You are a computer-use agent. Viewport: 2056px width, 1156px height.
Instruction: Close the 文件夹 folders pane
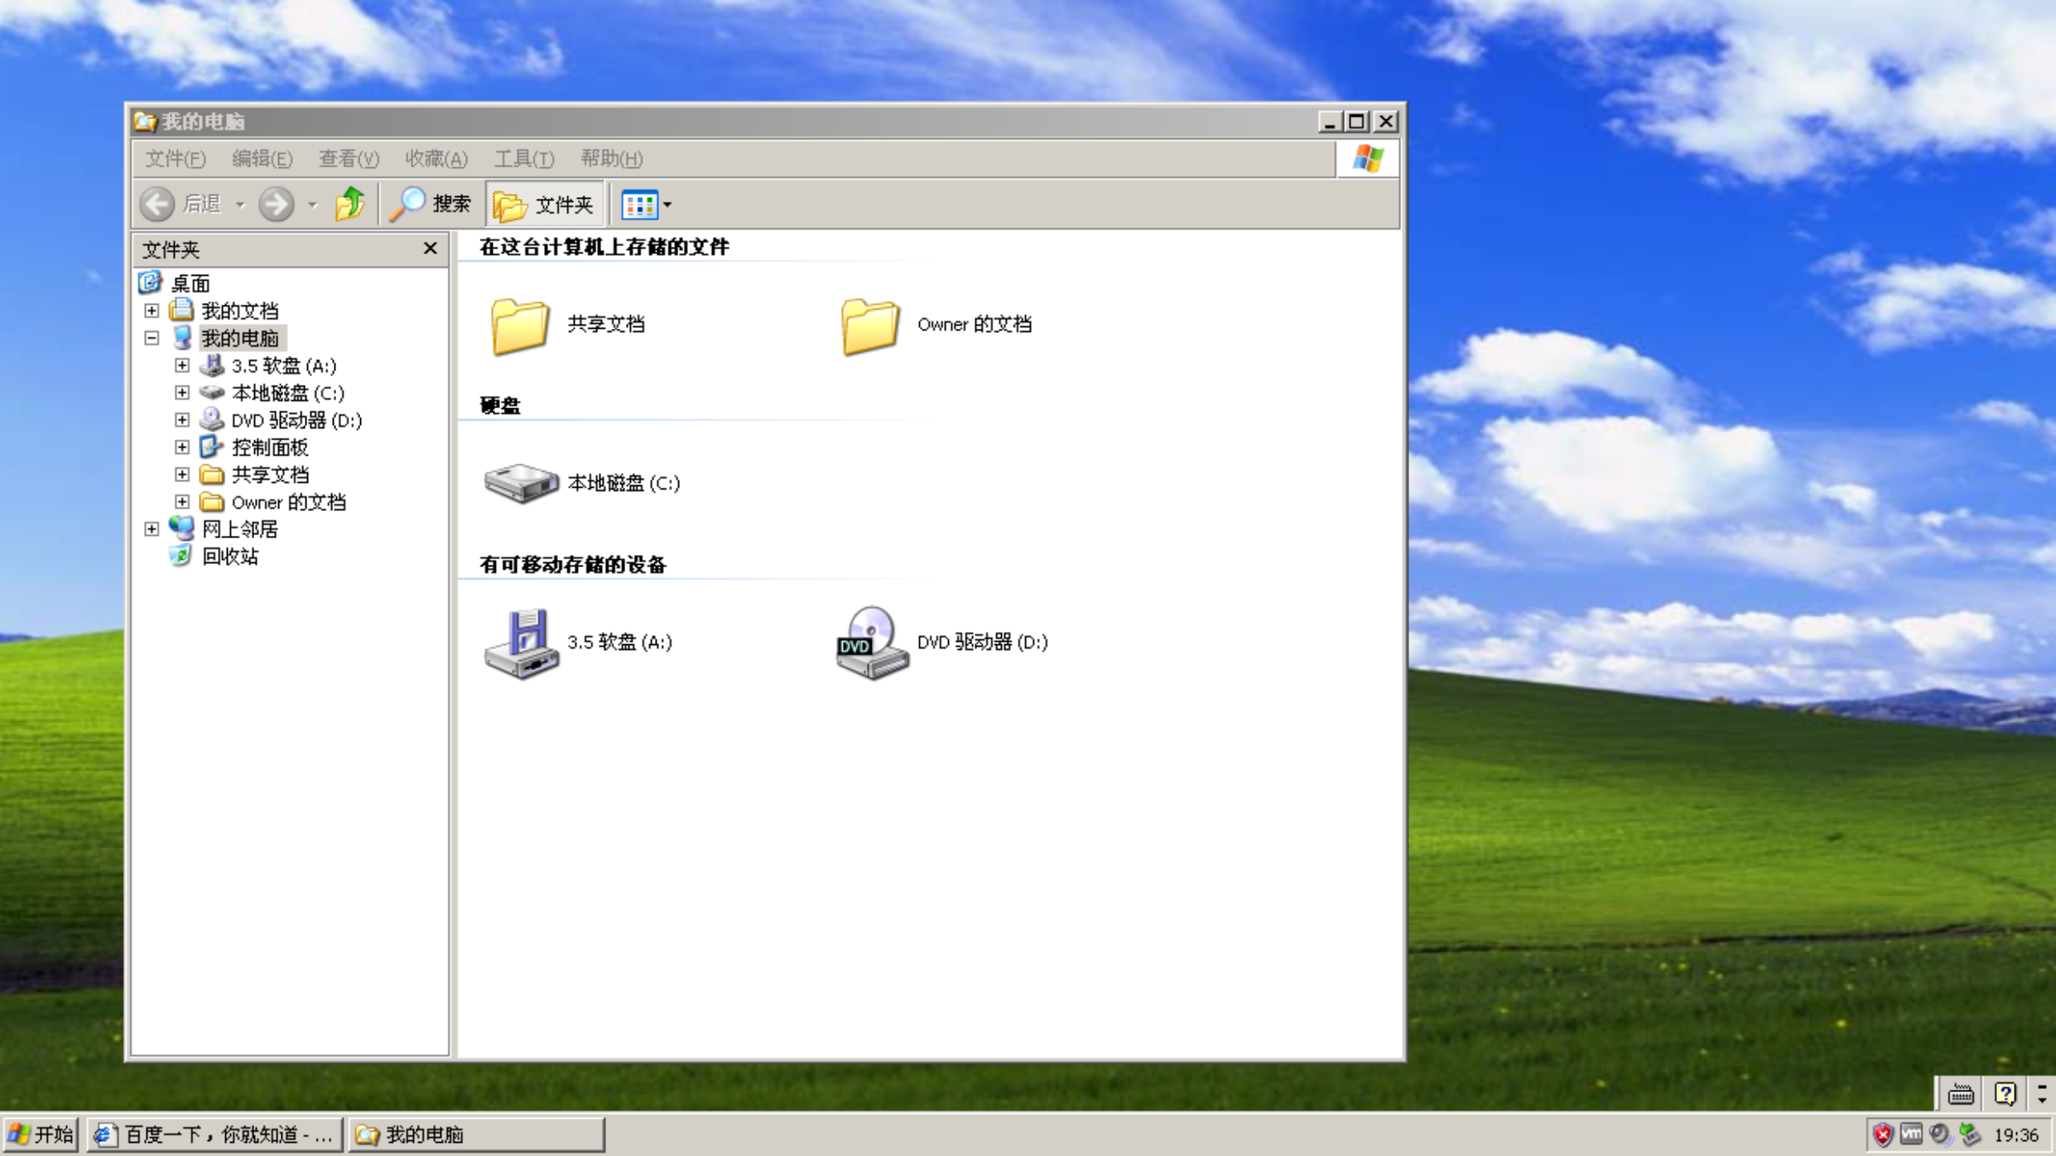pos(430,248)
